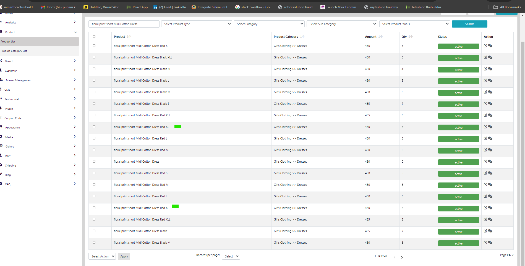Screen dimensions: 525x266
Task: Toggle active status of Dress Black XLL
Action: (458, 58)
